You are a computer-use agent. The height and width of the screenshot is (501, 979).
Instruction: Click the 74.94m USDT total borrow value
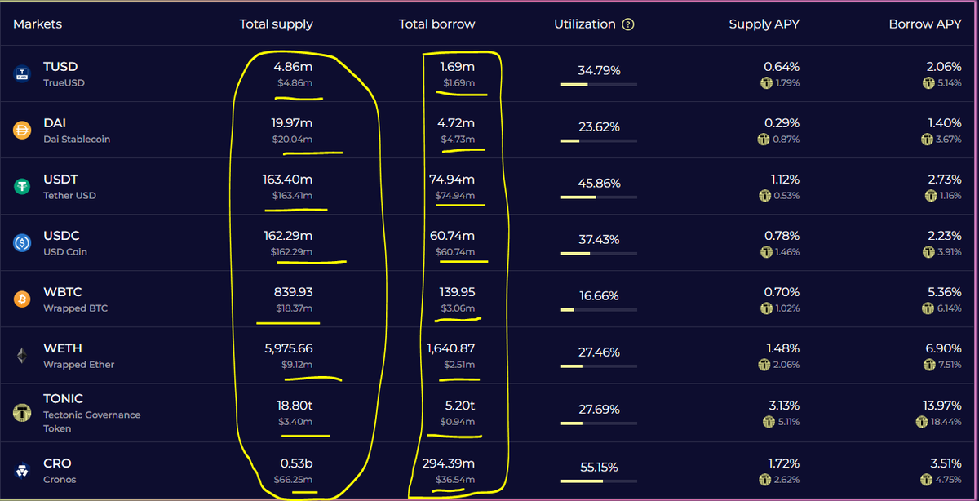452,180
